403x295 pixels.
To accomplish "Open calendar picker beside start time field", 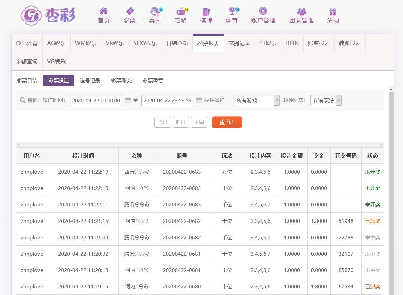I will click(128, 100).
